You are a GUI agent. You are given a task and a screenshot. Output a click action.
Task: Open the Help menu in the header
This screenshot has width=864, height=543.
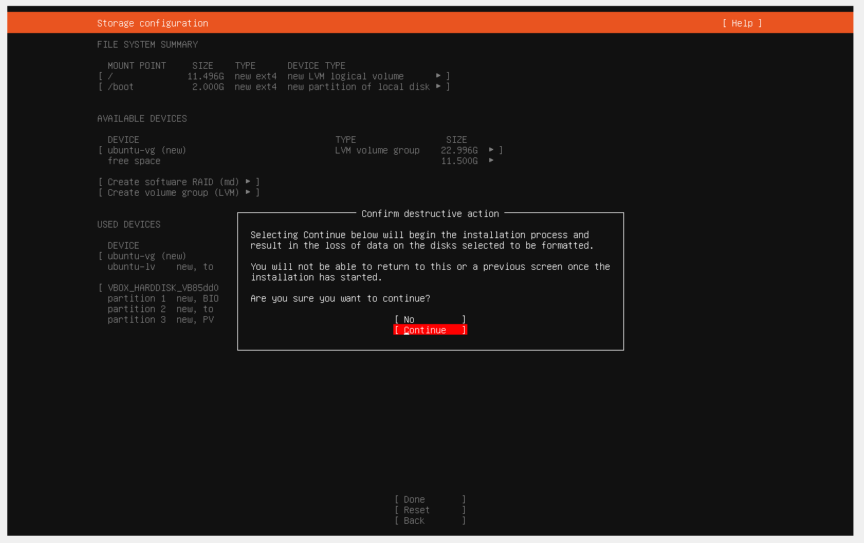(x=742, y=23)
